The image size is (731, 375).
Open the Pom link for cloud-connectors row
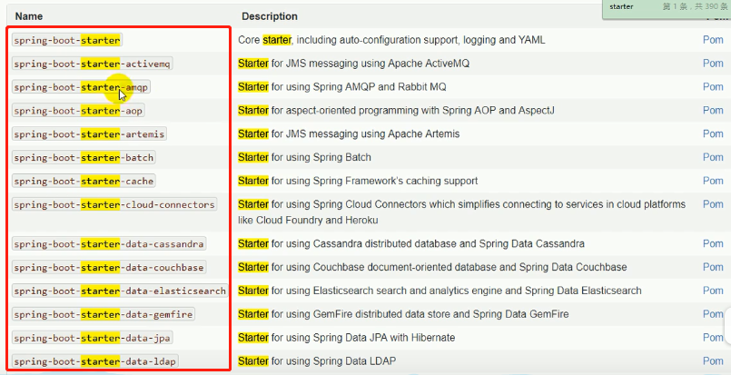point(713,204)
